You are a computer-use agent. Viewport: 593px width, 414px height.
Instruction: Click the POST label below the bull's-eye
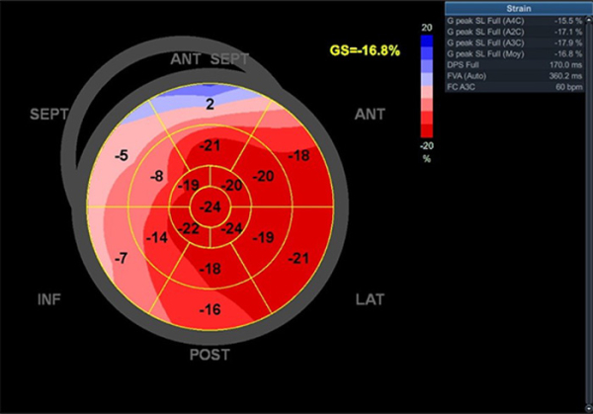(209, 354)
